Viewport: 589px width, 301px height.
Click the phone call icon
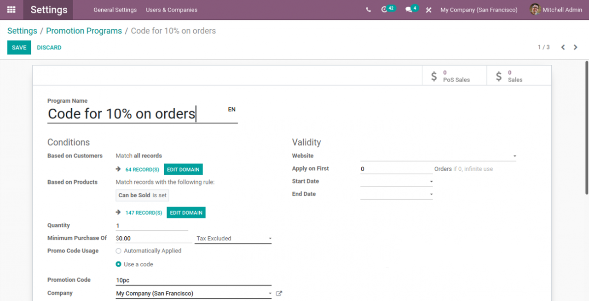(x=368, y=10)
